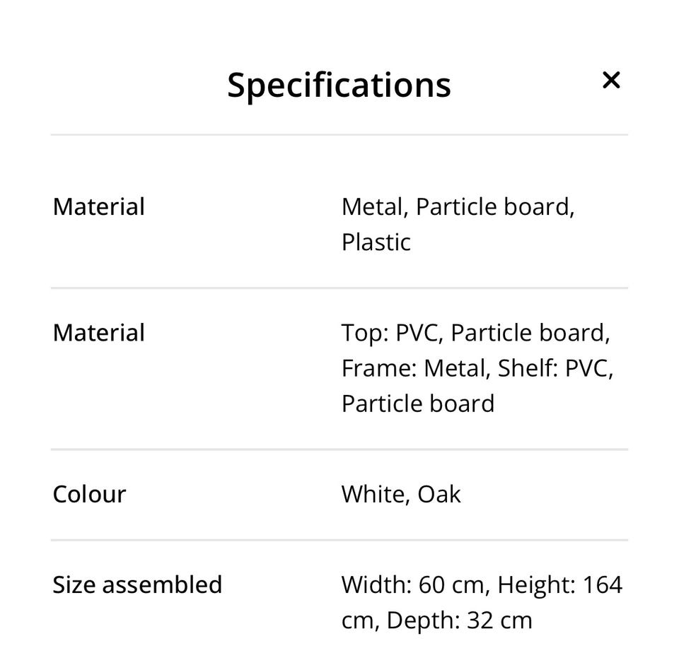Screen dimensions: 679x665
Task: Click the Size assembled label
Action: tap(137, 584)
